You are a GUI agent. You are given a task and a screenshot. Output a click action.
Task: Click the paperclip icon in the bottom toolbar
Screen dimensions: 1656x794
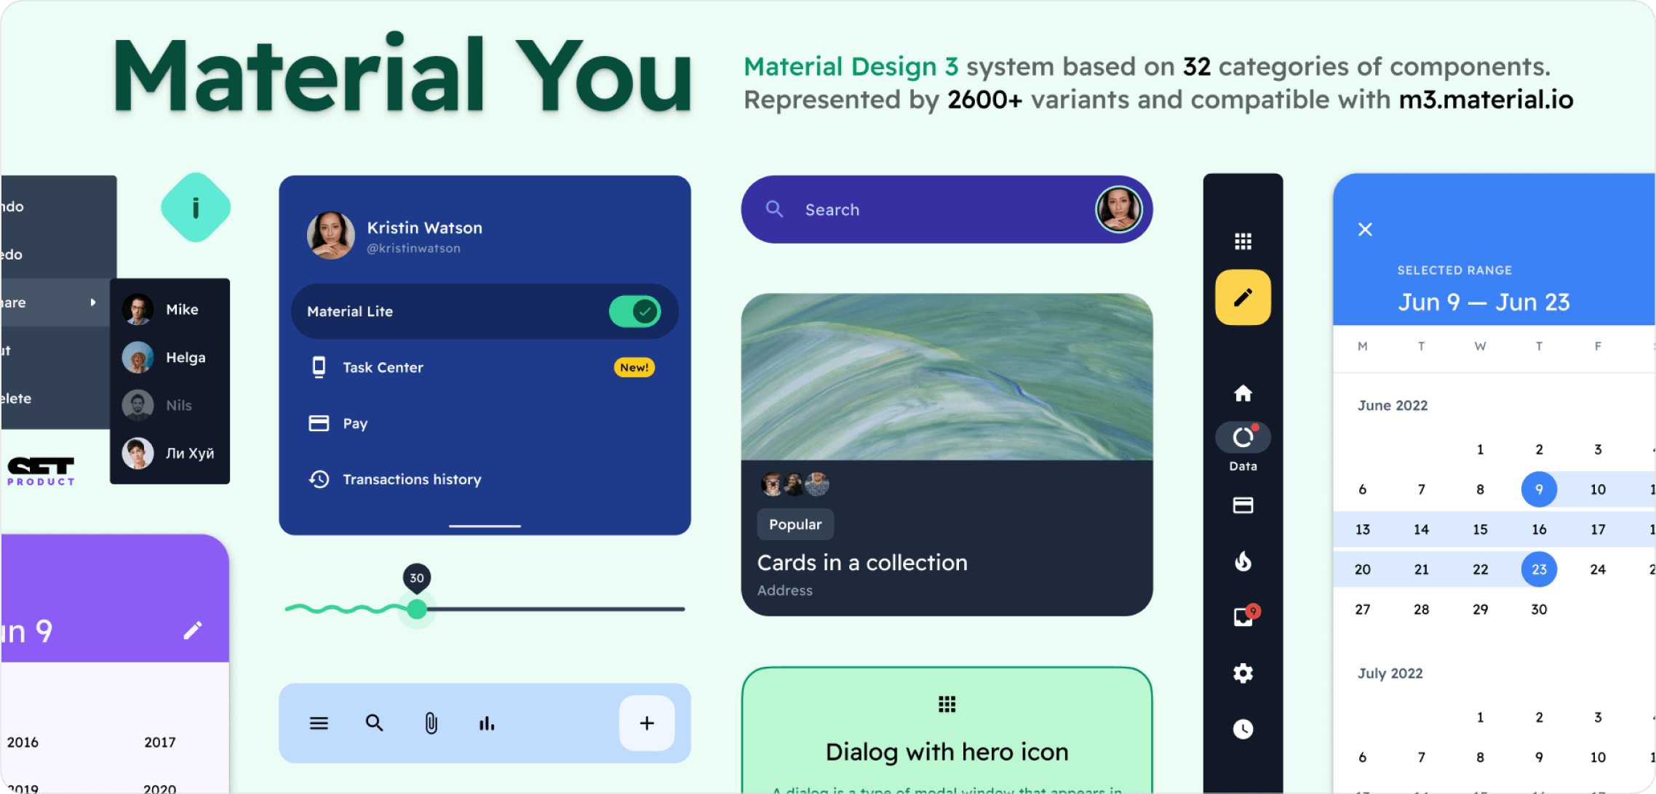431,723
